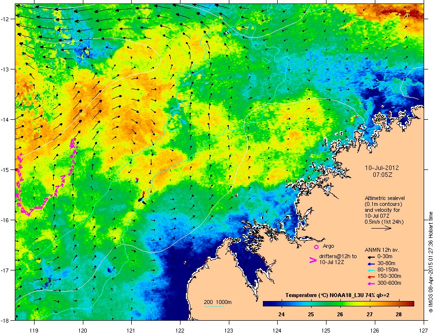Image resolution: width=434 pixels, height=335 pixels.
Task: Click the '0.5m/s (1kt 24h)' scale text
Action: pos(384,222)
